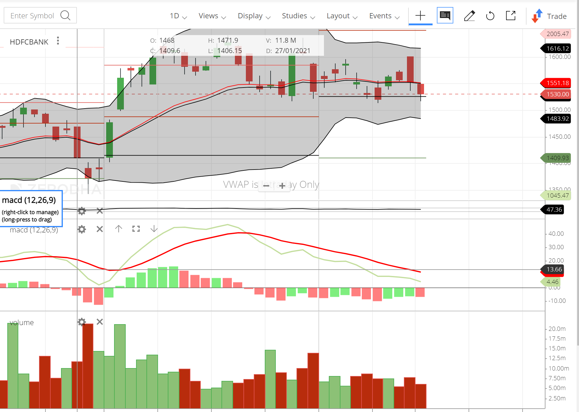Focus the Enter Symbol search field

click(x=40, y=16)
